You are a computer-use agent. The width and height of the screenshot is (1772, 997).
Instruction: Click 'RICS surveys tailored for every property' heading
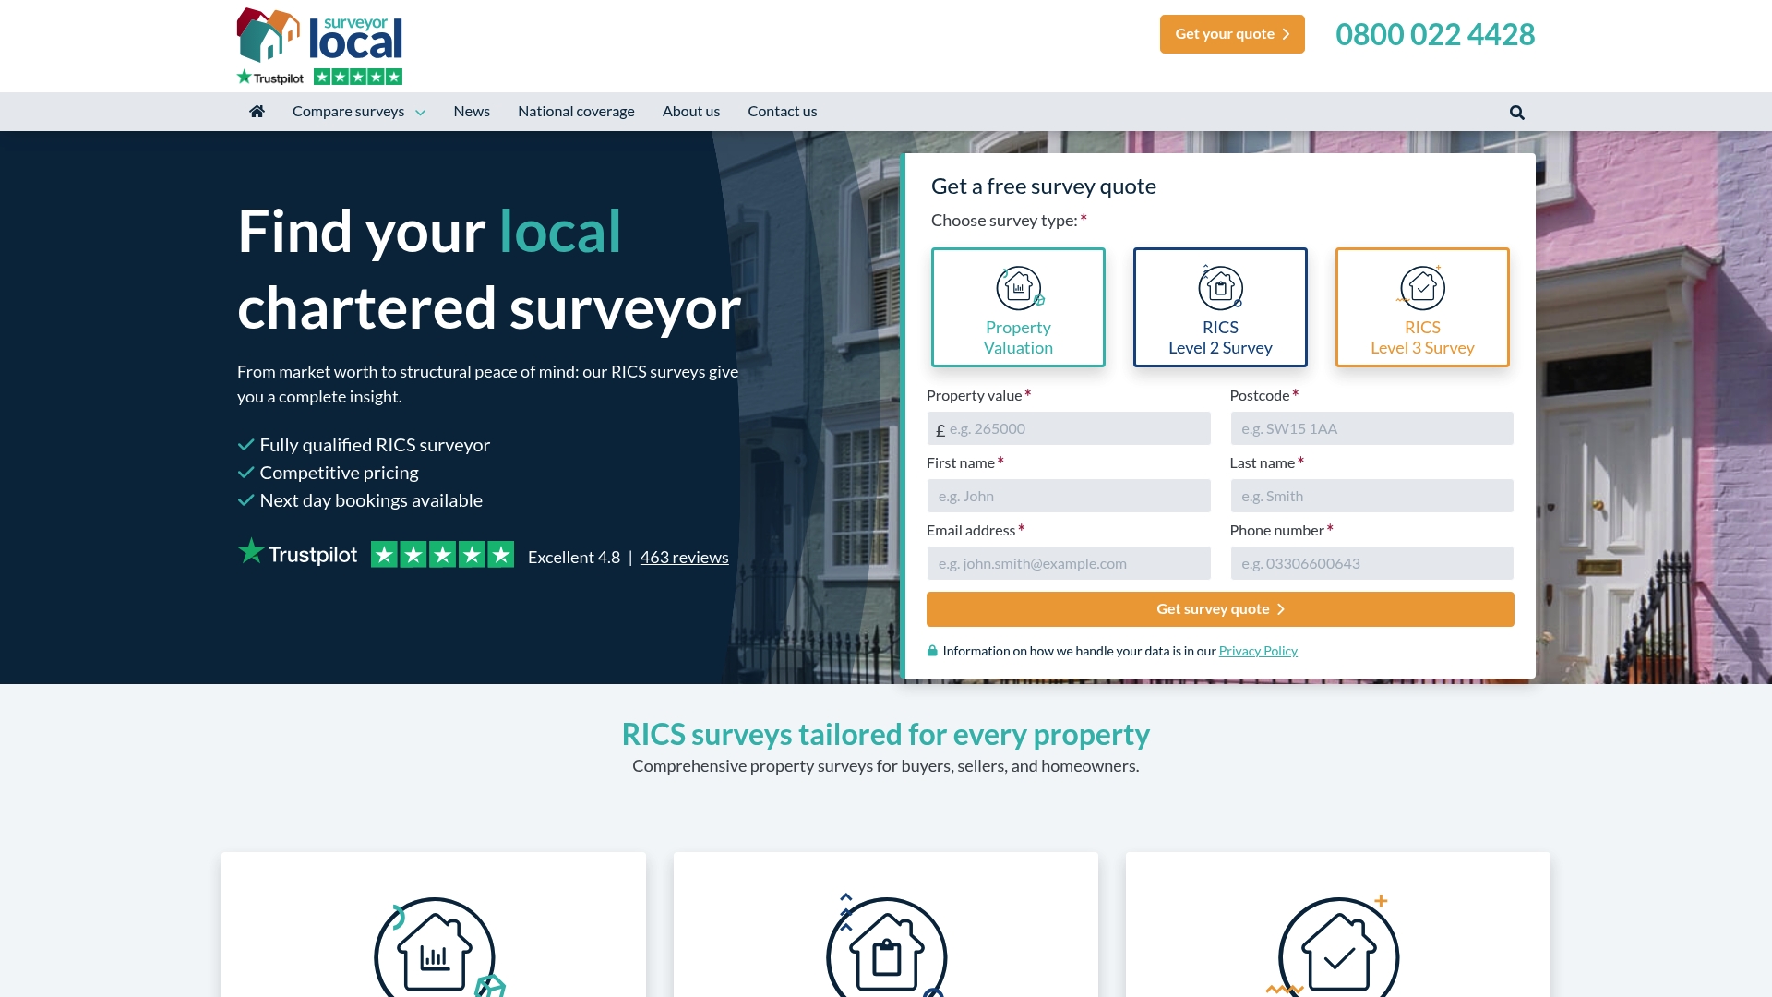click(886, 735)
